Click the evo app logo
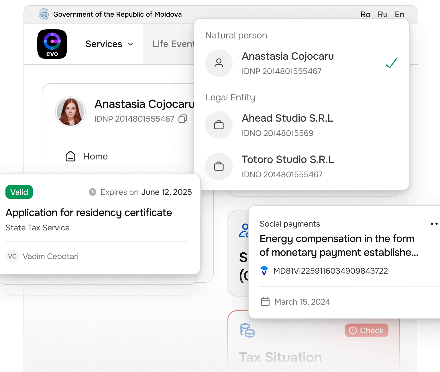This screenshot has width=440, height=372. (x=52, y=44)
